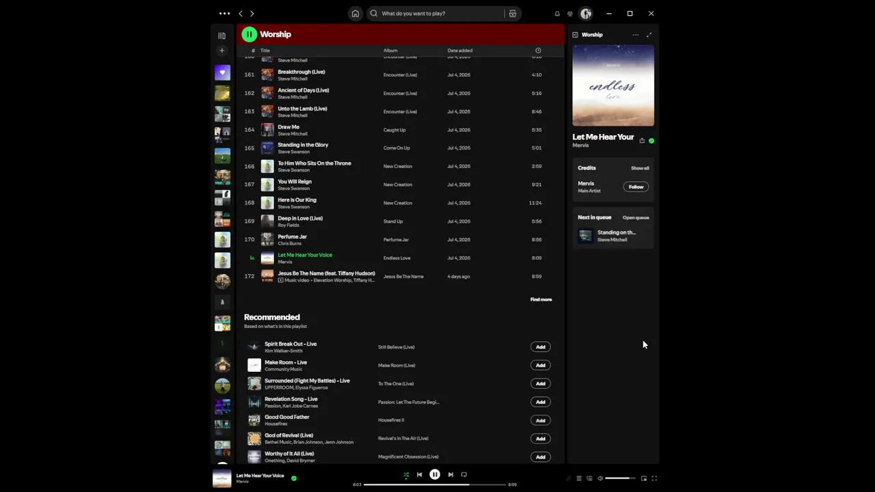This screenshot has height=492, width=875.
Task: Show all credits
Action: [x=640, y=168]
